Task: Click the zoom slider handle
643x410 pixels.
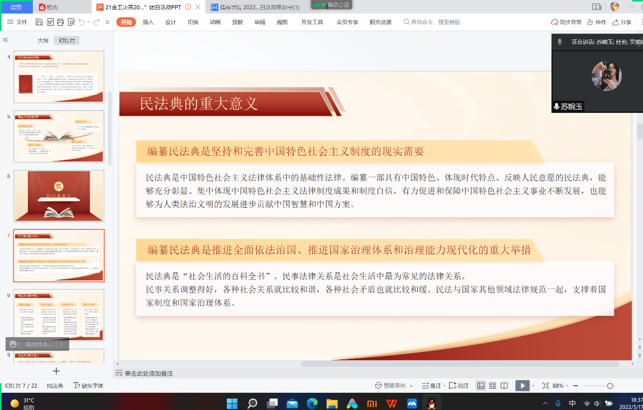Action: coord(610,386)
